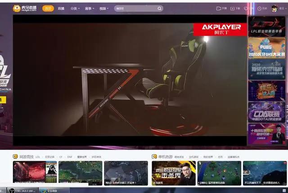Open the 魔兽世界 category link

point(82,157)
